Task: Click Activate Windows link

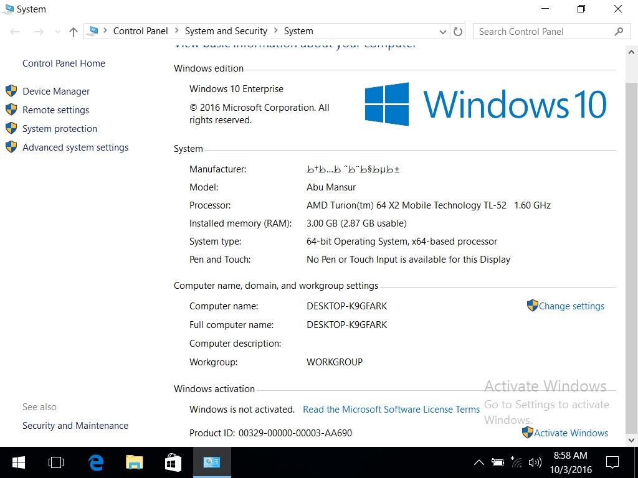Action: [571, 433]
